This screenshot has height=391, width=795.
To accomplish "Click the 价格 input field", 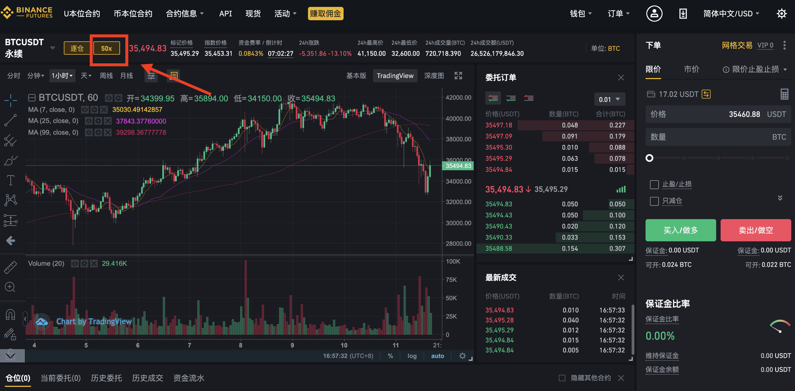I will pyautogui.click(x=718, y=114).
